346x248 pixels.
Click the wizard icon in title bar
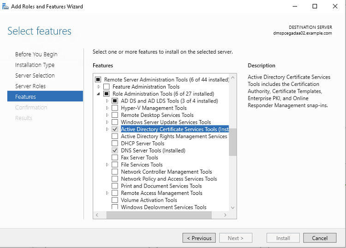(6, 6)
